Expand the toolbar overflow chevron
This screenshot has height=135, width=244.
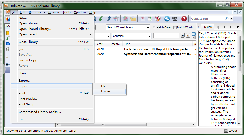(x=240, y=16)
